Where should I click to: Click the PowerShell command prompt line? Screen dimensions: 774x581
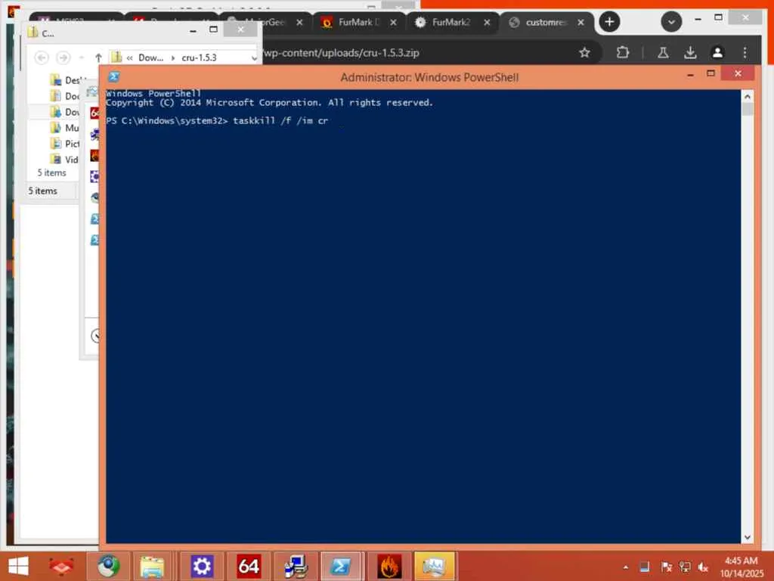point(217,120)
